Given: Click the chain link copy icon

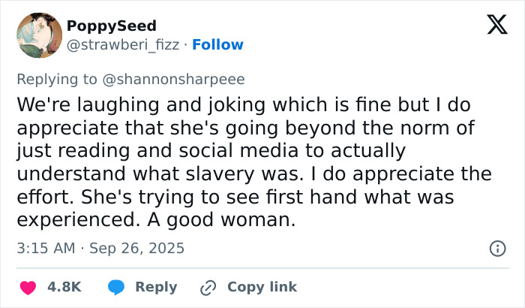Looking at the screenshot, I should (x=208, y=287).
